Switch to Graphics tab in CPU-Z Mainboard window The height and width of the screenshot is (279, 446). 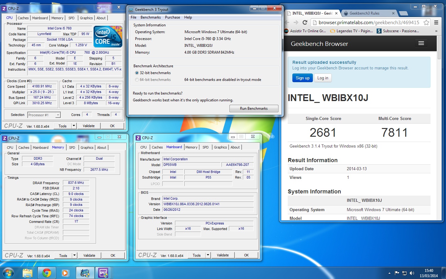[221, 147]
